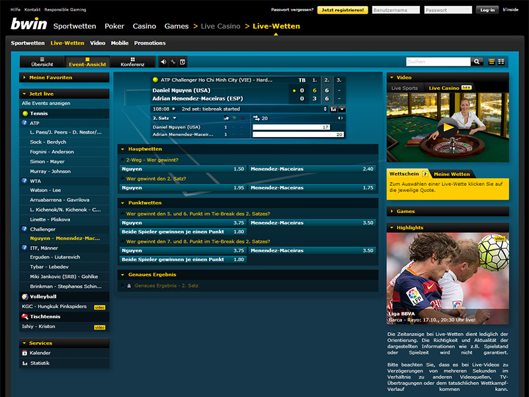Open Alle Events anzeigen
This screenshot has width=529, height=397.
point(46,103)
